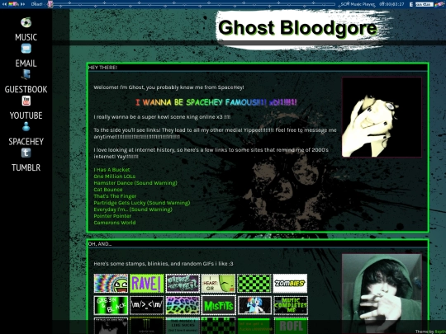Open "That's The Finger" link

(x=115, y=196)
